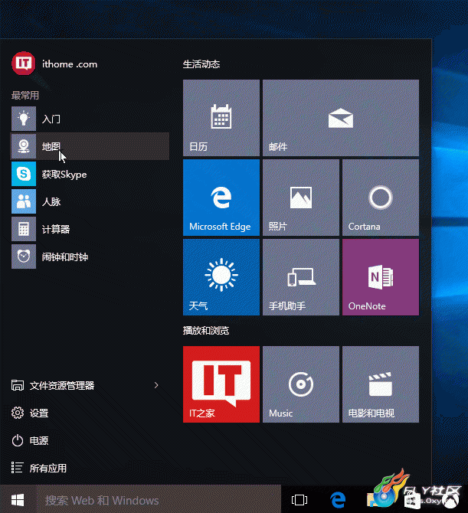Click the 生活动态 group heading
The width and height of the screenshot is (468, 513).
pyautogui.click(x=201, y=64)
